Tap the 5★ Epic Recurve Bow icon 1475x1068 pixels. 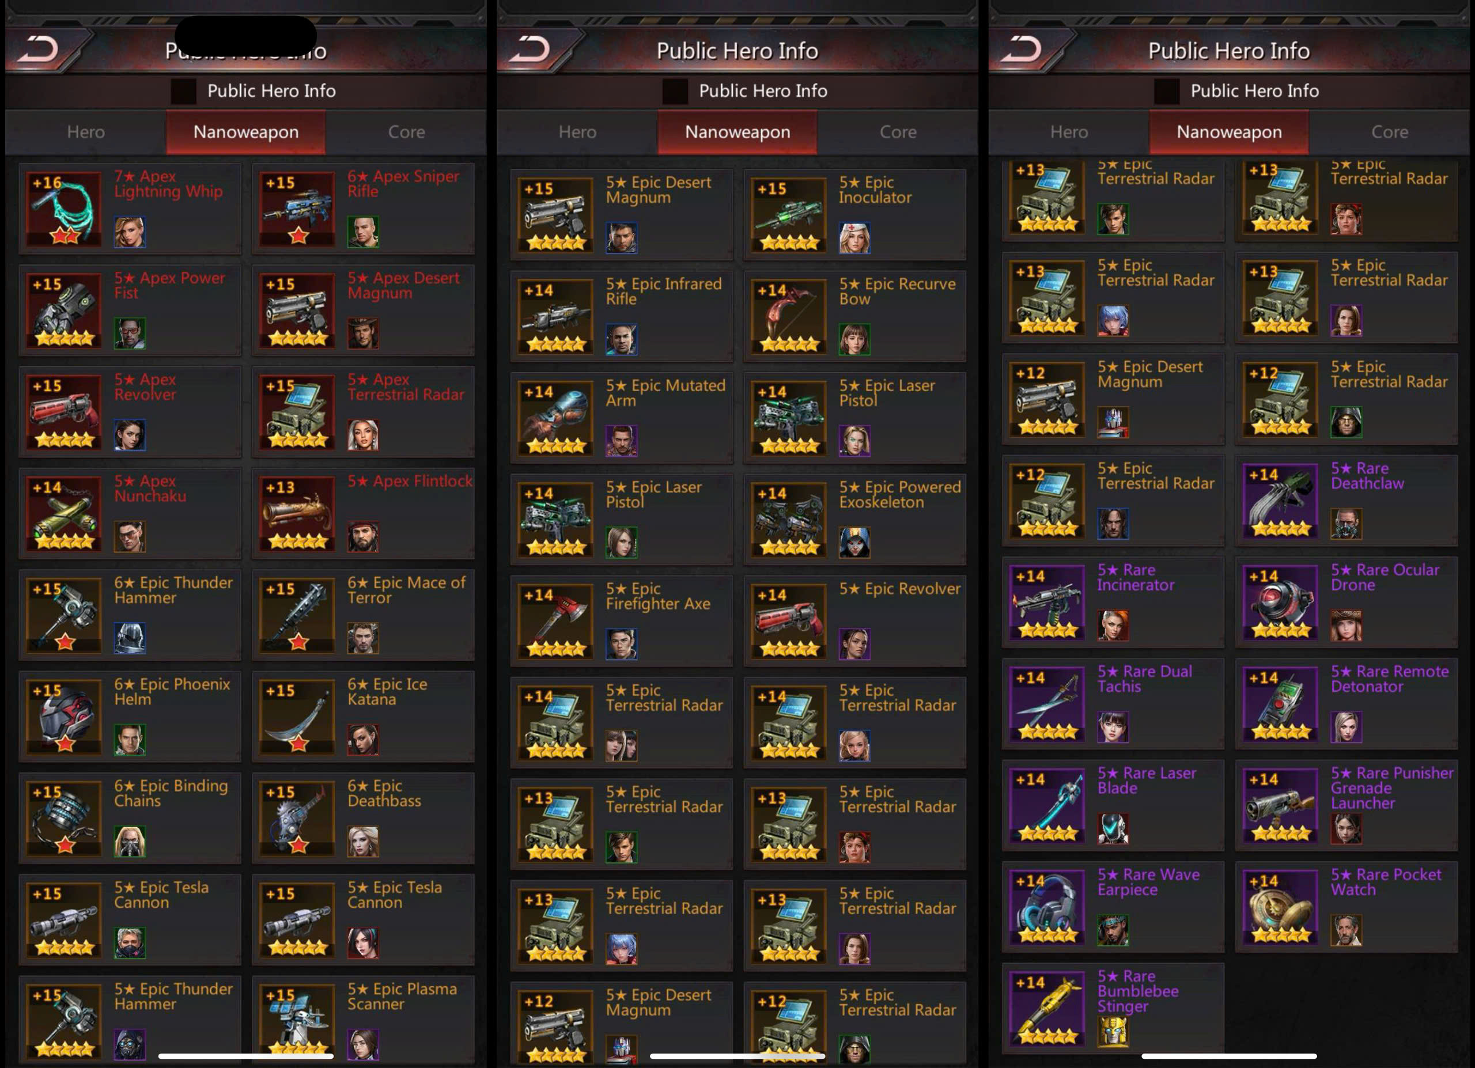[x=788, y=316]
